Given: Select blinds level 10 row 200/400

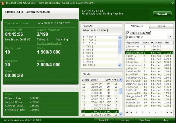Looking at the screenshot, I should [100, 84].
